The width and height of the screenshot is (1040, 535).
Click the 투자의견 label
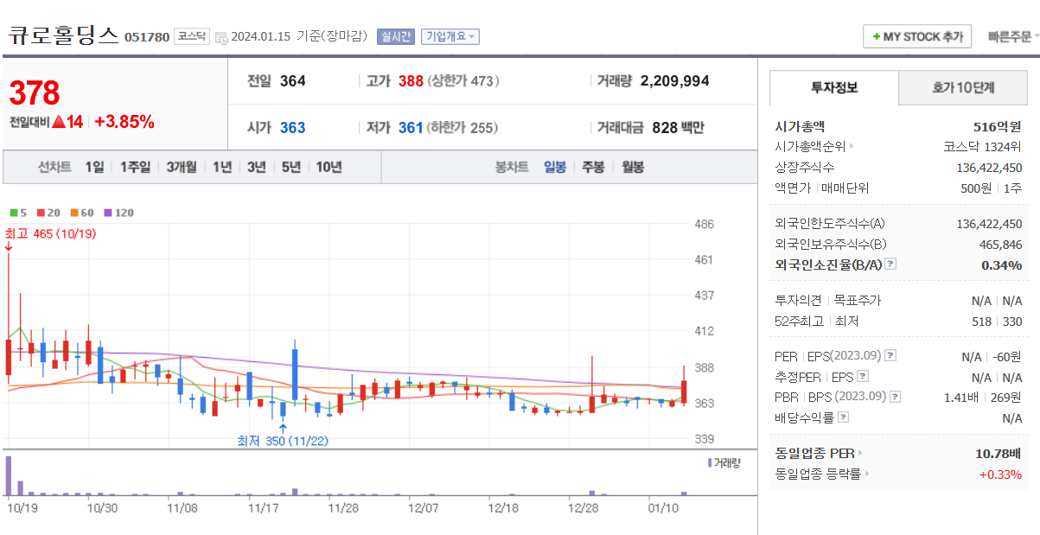coord(798,301)
